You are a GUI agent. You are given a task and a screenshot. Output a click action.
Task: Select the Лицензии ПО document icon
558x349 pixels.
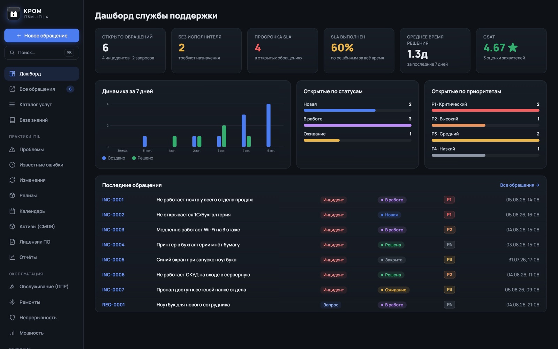[x=12, y=242]
